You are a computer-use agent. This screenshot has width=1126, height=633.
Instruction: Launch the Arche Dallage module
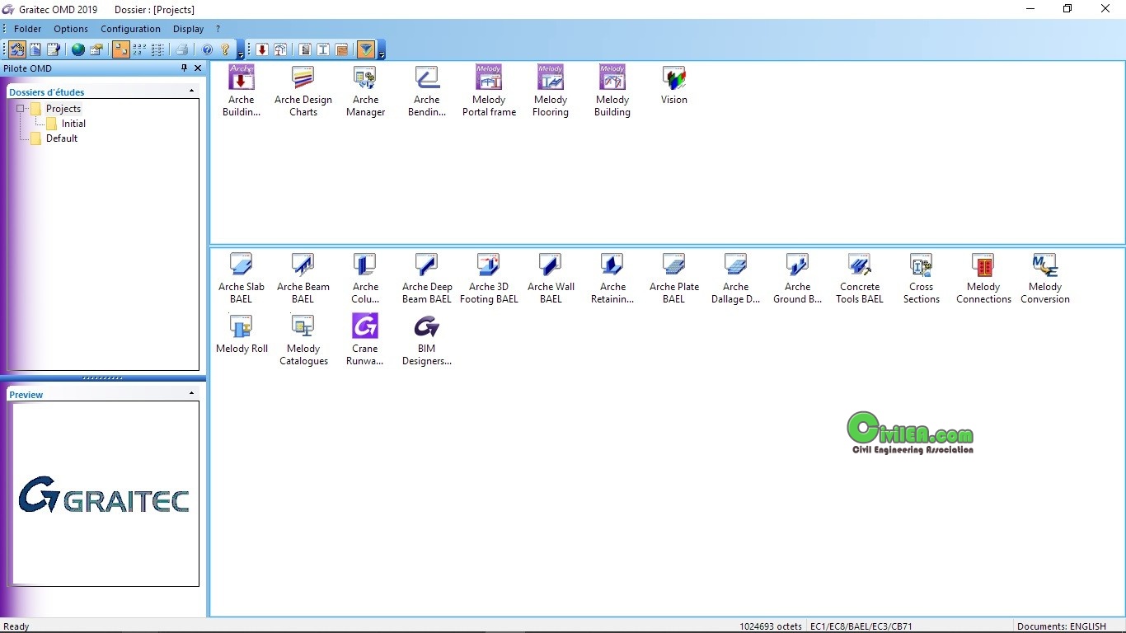coord(736,278)
